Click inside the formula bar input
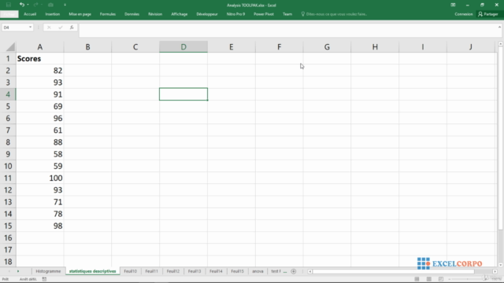Image resolution: width=504 pixels, height=283 pixels. 287,30
